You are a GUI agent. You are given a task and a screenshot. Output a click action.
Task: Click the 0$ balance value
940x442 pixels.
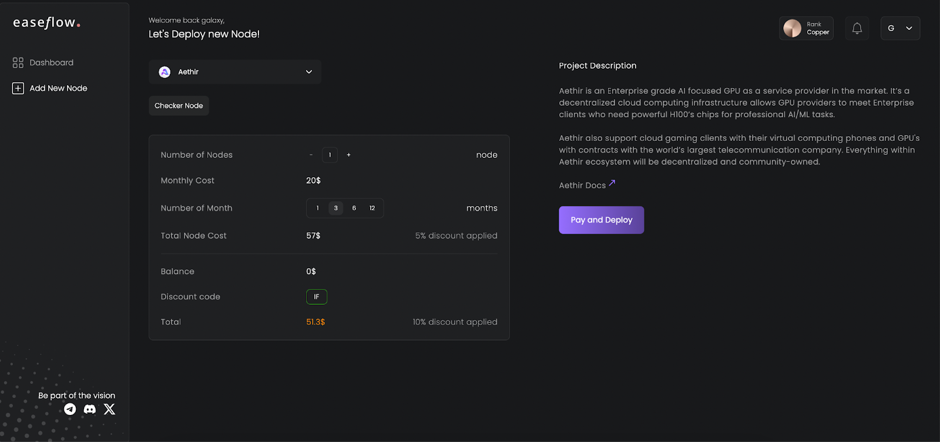(311, 272)
